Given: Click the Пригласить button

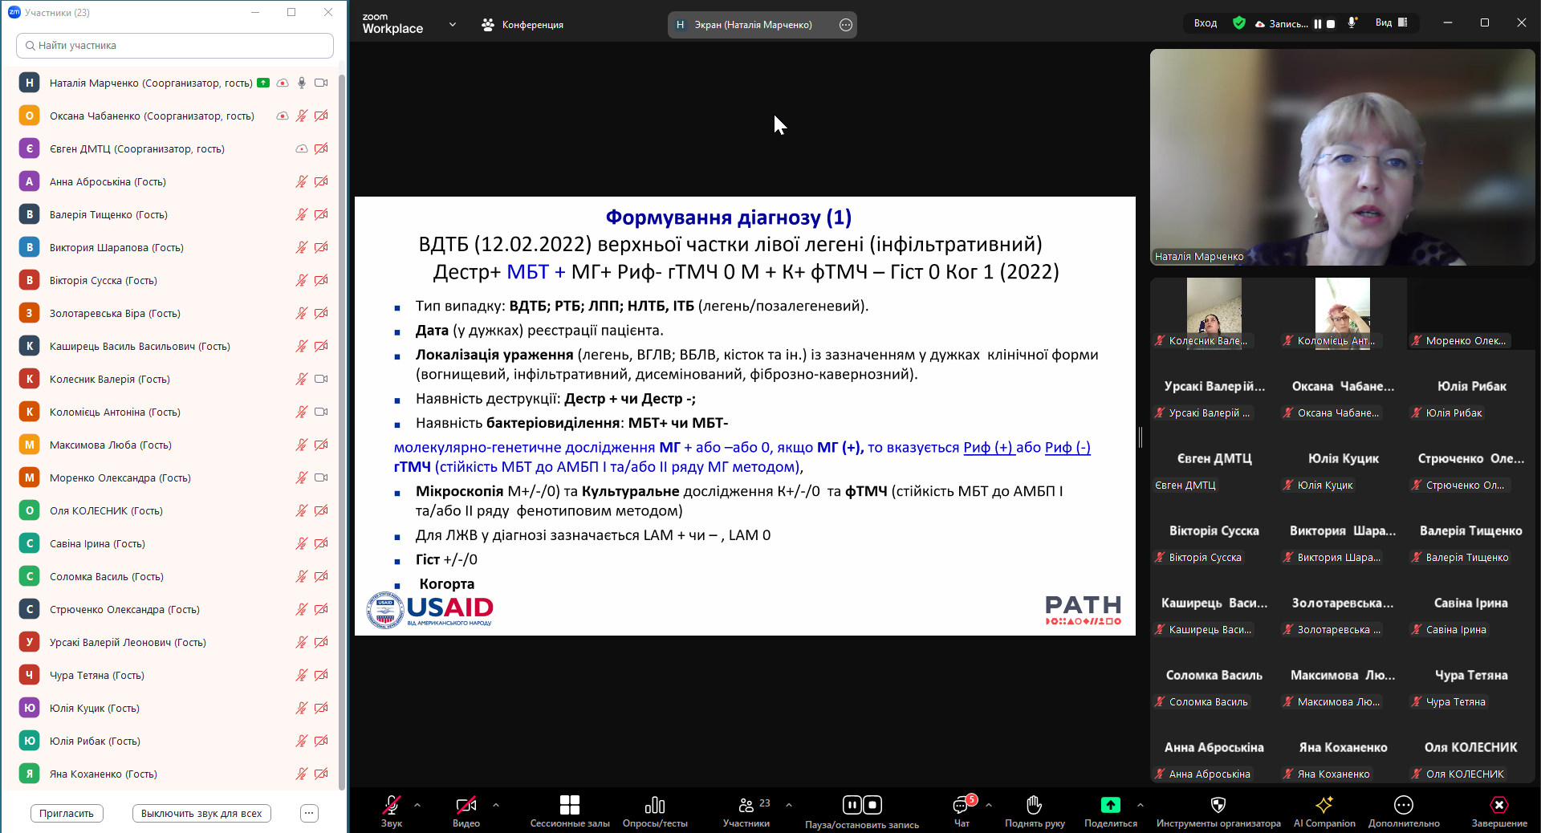Looking at the screenshot, I should click(67, 813).
